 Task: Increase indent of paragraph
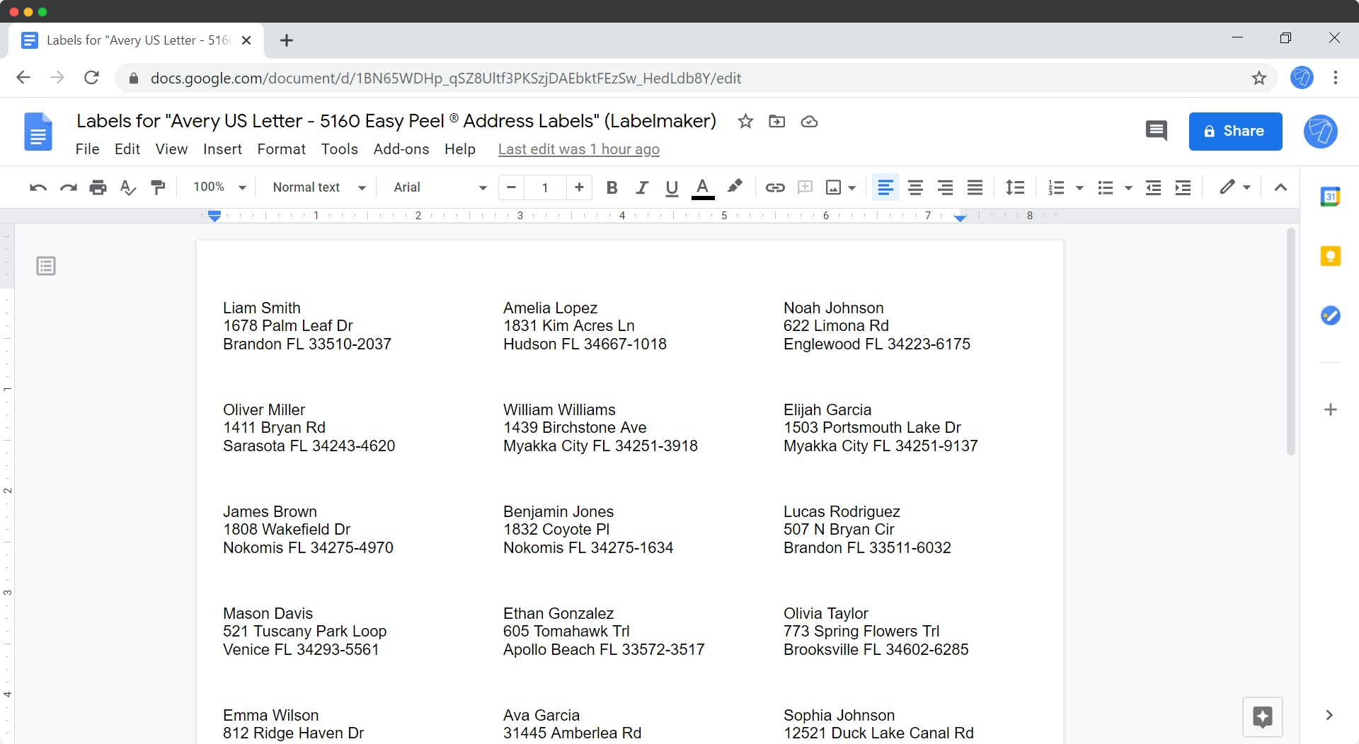[1183, 187]
